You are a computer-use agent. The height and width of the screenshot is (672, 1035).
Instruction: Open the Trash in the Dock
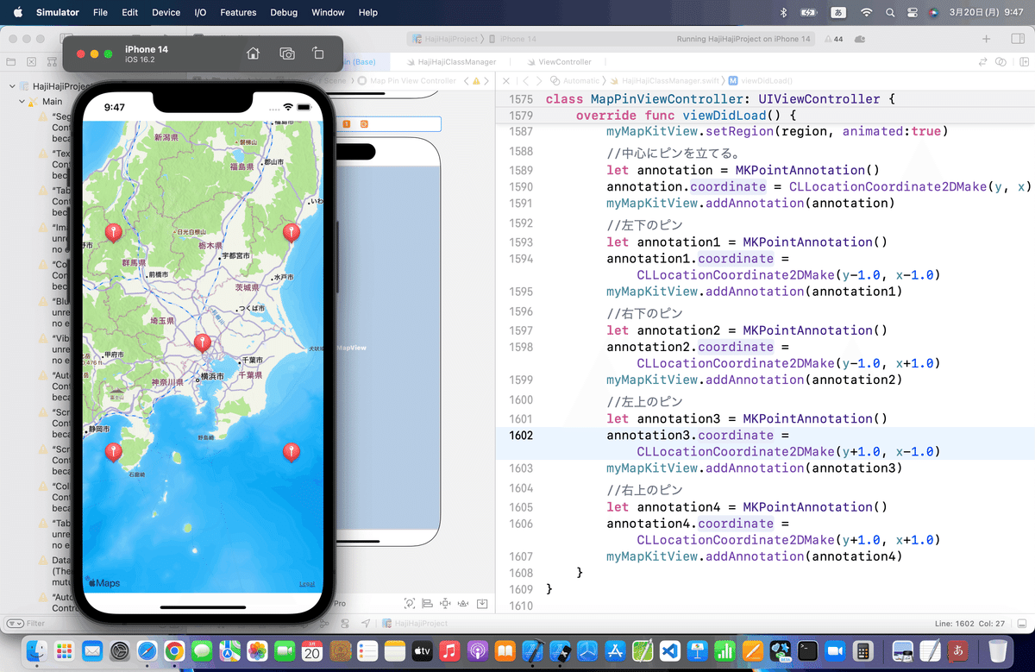998,650
